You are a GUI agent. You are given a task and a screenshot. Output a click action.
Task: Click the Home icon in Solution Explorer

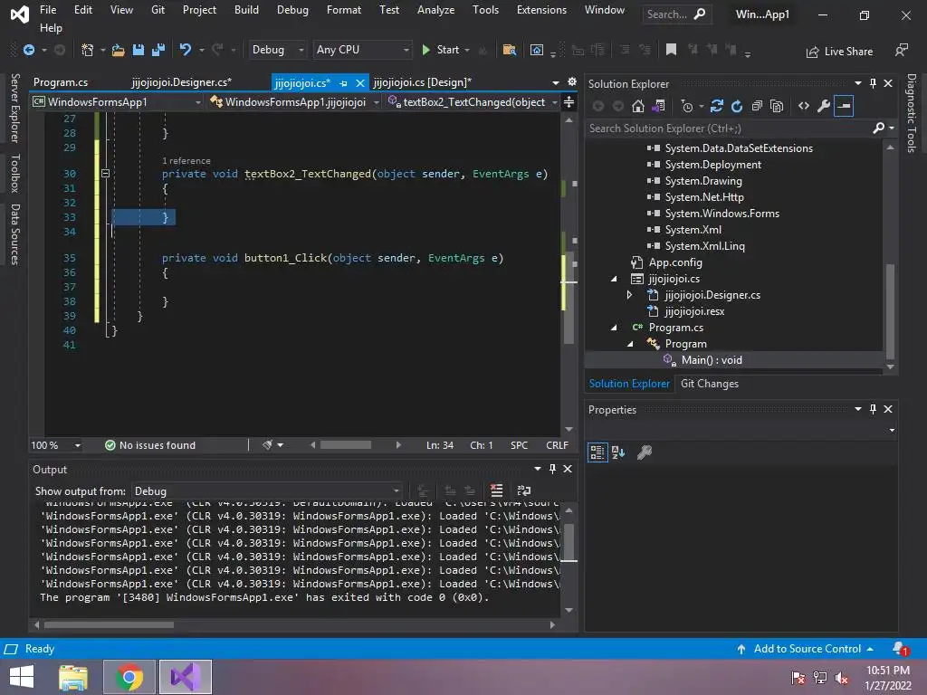(x=638, y=107)
